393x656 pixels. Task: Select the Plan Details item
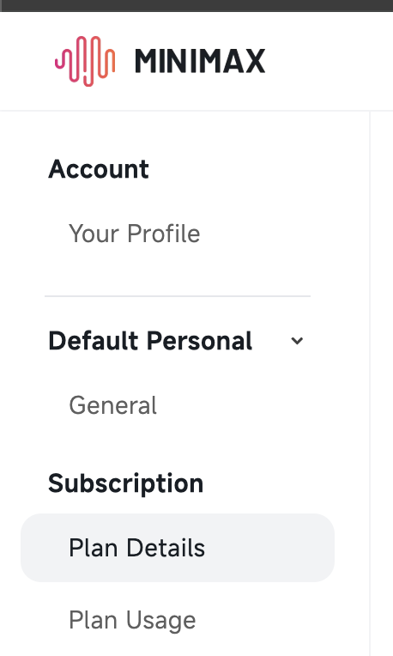[x=178, y=548]
